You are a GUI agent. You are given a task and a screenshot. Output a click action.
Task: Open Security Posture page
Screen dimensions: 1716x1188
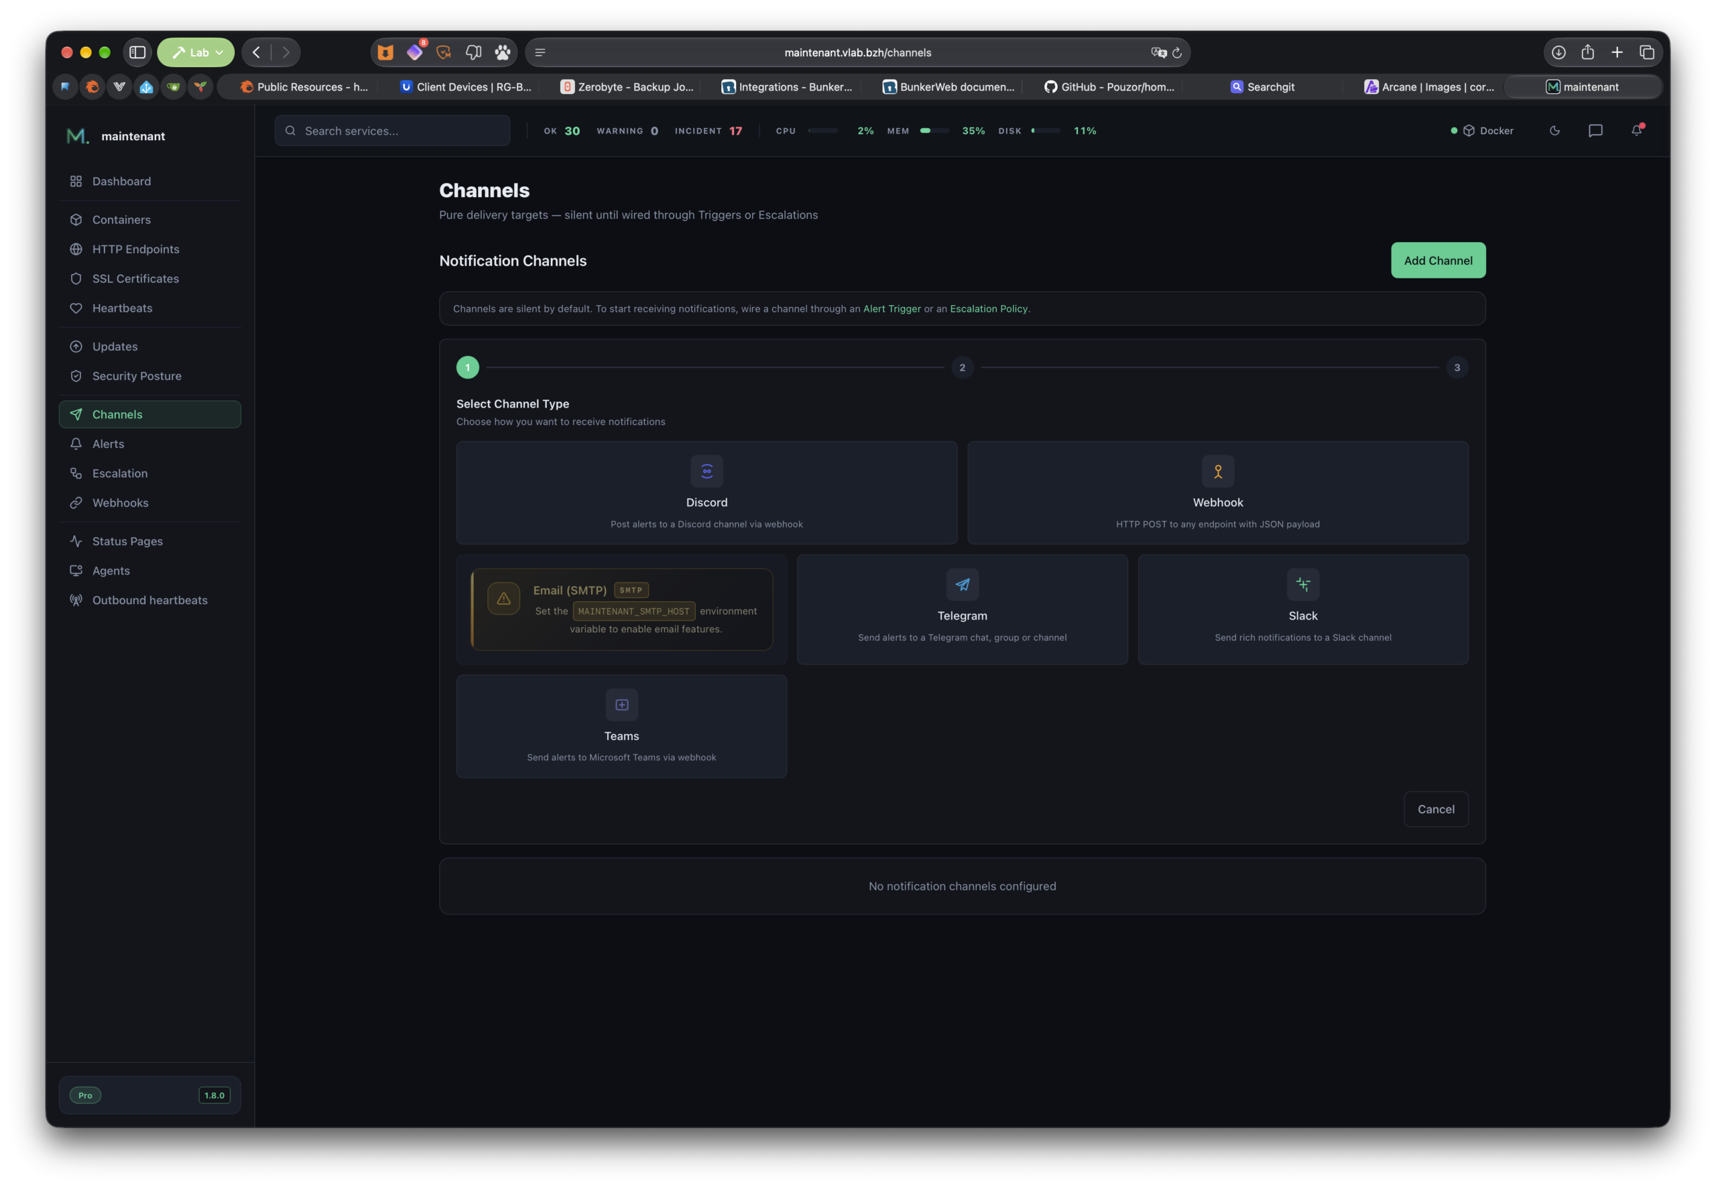tap(149, 376)
